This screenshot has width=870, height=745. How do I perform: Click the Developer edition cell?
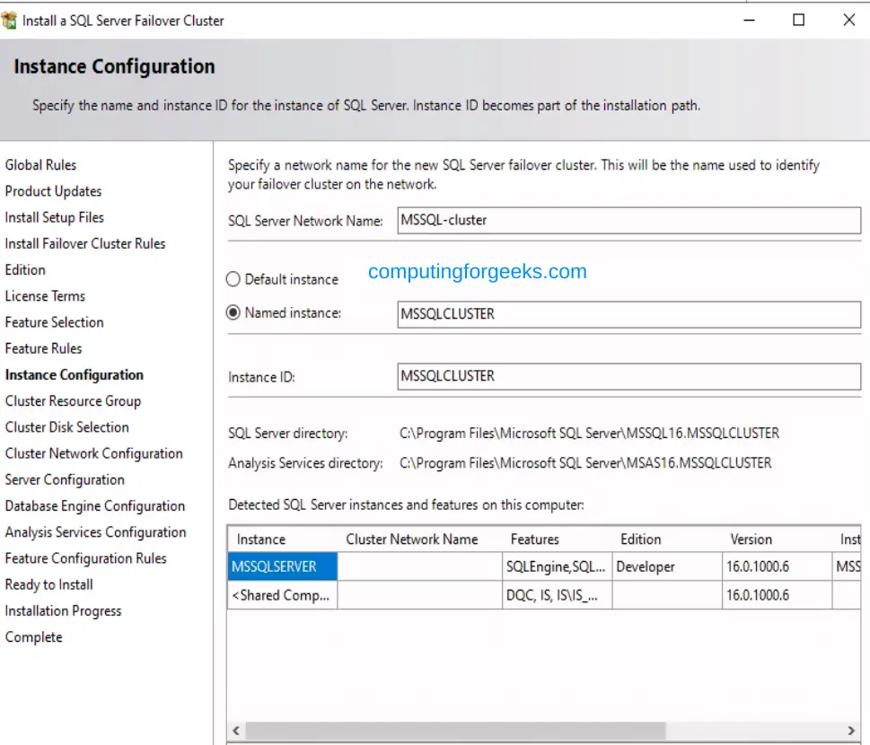click(667, 566)
